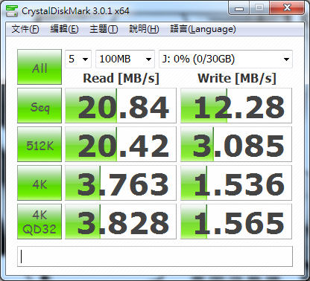Select the Seq write result 12.28

click(x=236, y=106)
